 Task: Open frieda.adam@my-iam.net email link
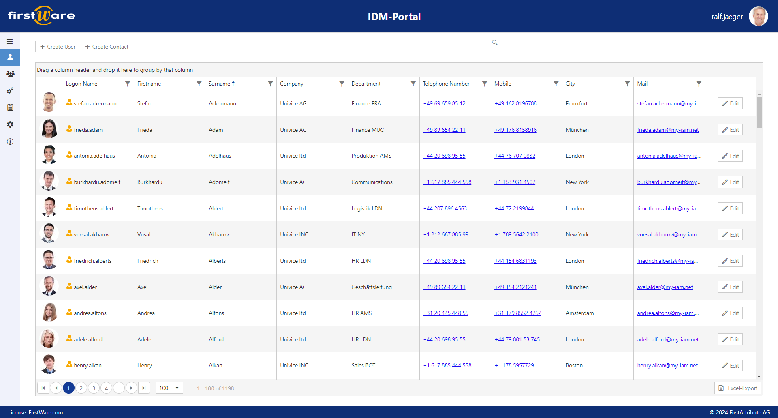[667, 130]
